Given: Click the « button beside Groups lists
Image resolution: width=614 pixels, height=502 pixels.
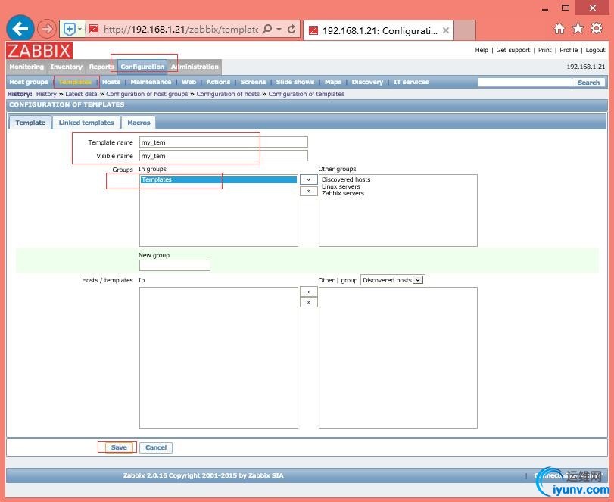Looking at the screenshot, I should (309, 179).
